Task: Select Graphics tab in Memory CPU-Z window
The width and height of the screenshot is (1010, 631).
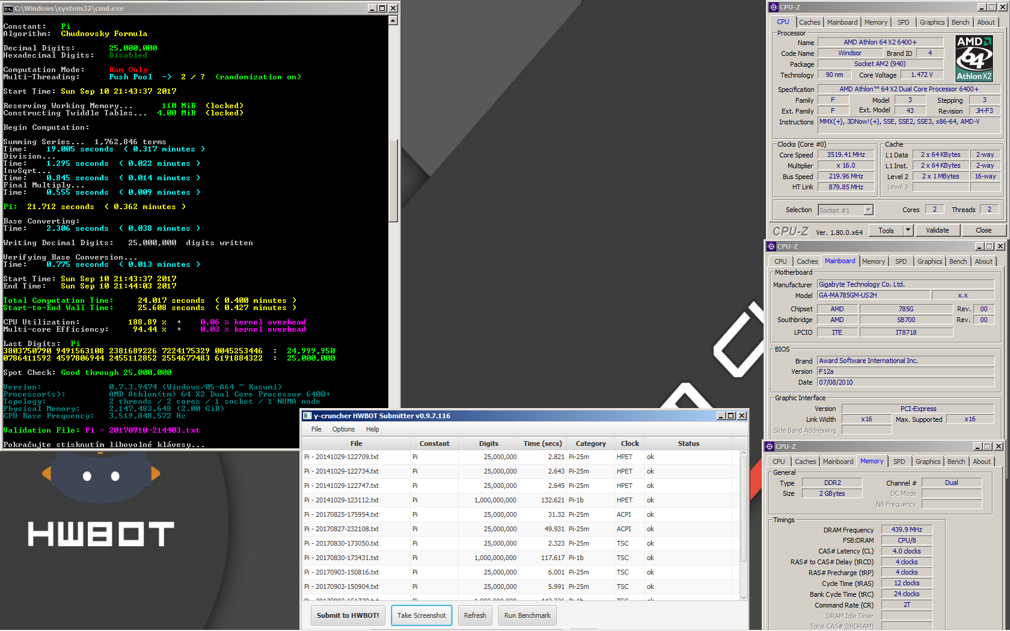Action: [x=928, y=462]
